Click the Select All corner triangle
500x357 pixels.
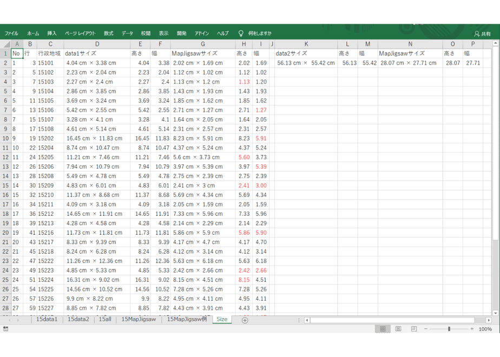tap(6, 44)
